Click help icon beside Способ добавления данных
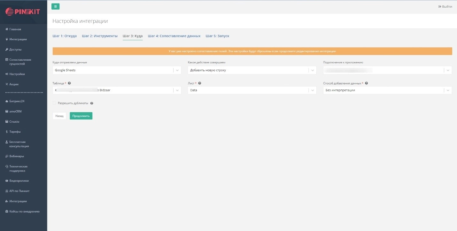 (366, 83)
